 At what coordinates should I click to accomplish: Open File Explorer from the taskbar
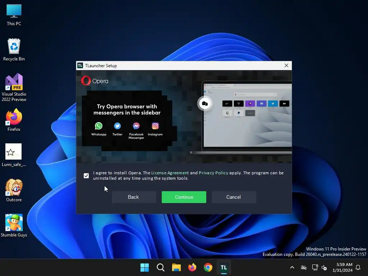point(176,267)
